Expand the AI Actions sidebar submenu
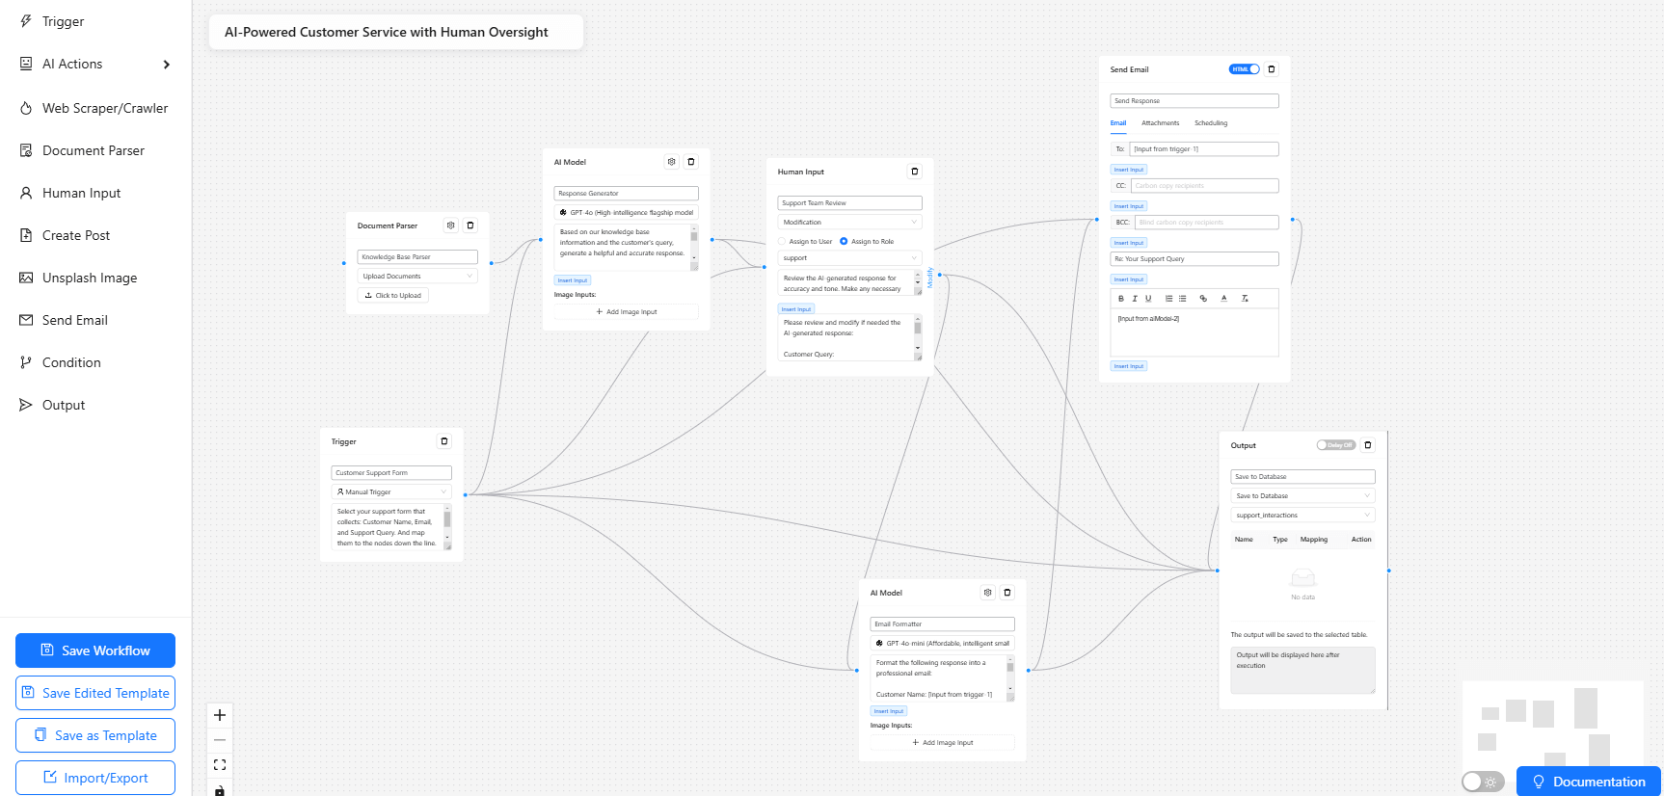The height and width of the screenshot is (796, 1664). pos(166,65)
